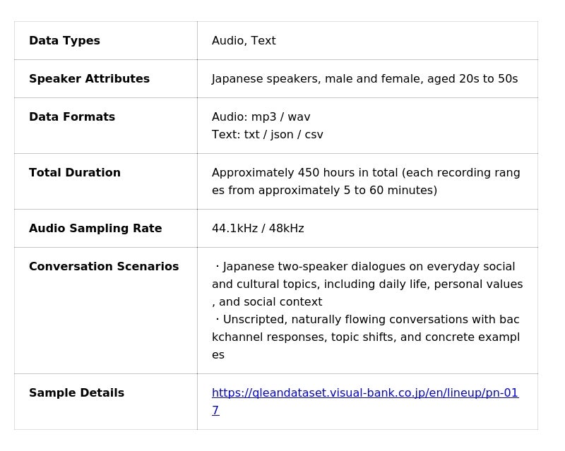Click the Japanese speakers description text

coord(364,79)
